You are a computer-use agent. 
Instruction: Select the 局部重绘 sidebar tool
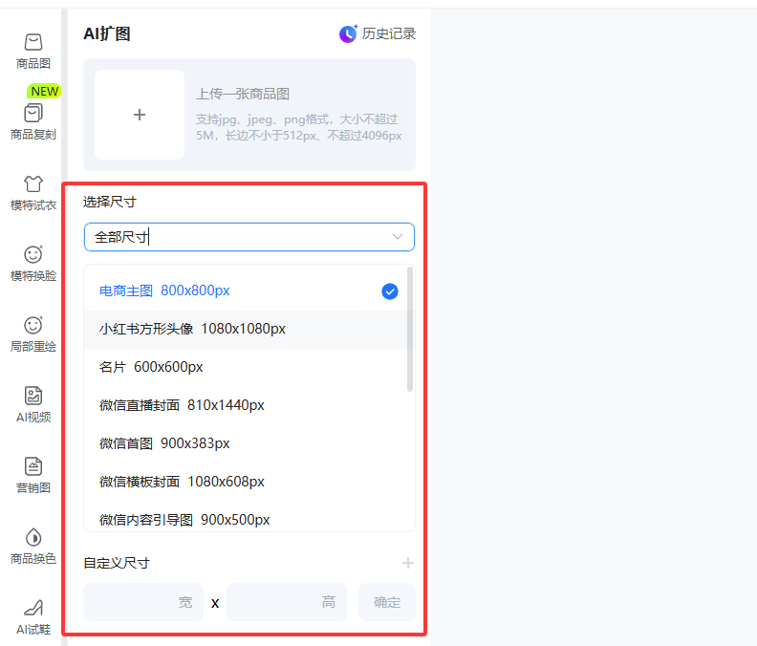point(32,334)
